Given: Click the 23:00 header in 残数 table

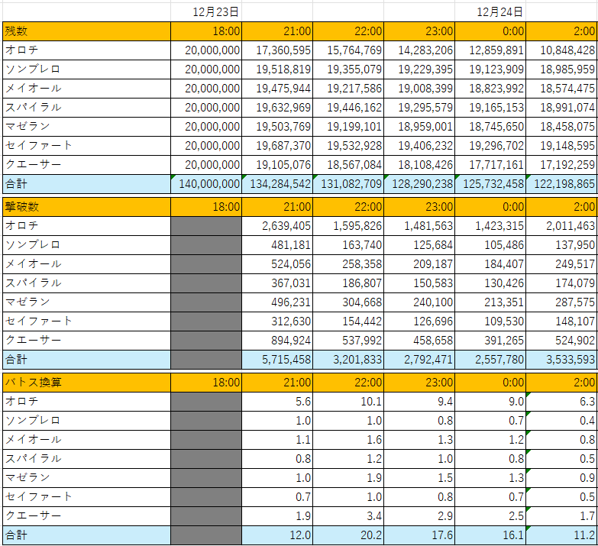Looking at the screenshot, I should pos(419,31).
